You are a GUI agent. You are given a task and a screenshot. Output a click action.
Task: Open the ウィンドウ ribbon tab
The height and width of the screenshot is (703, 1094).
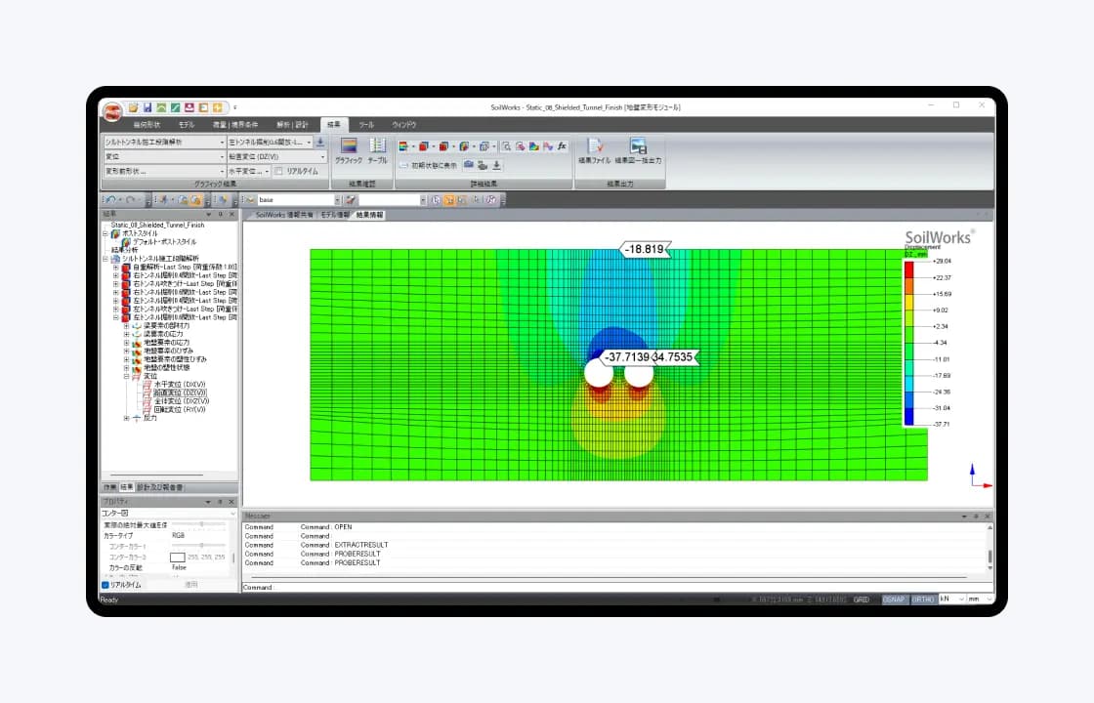pyautogui.click(x=404, y=125)
